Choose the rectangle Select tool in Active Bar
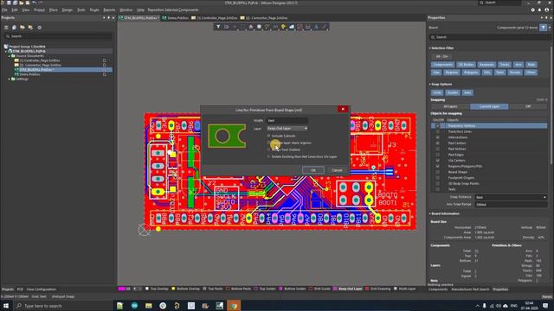 [x=242, y=27]
